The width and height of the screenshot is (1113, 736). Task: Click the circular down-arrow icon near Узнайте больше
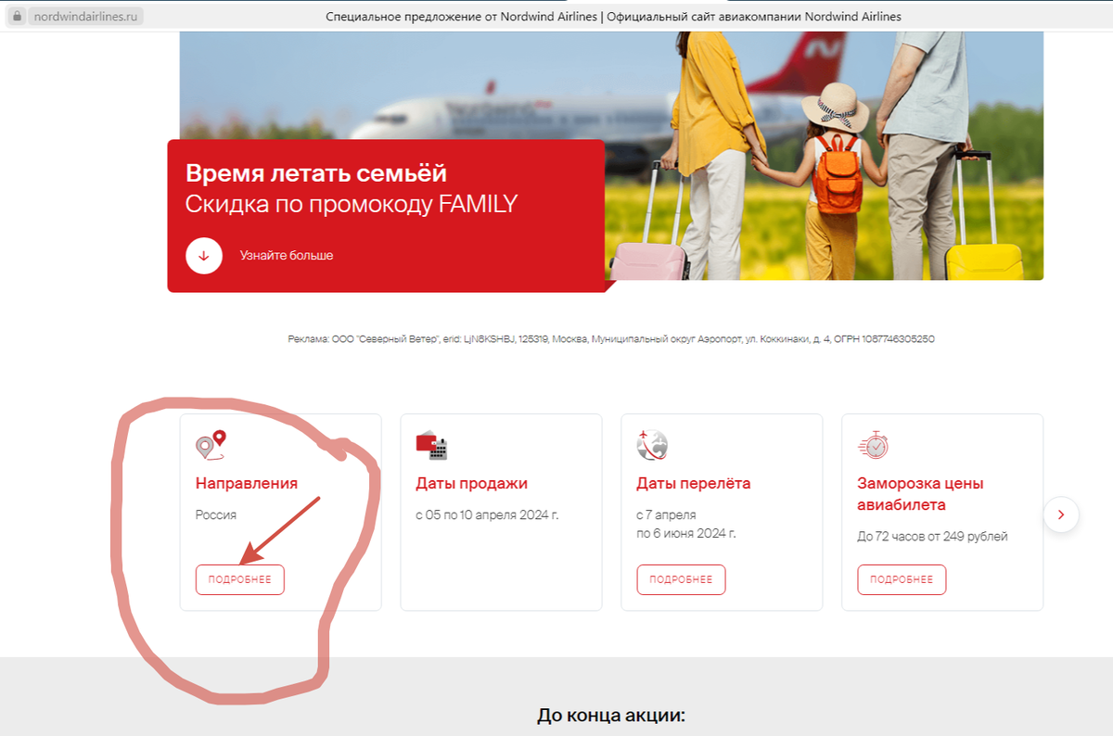204,257
